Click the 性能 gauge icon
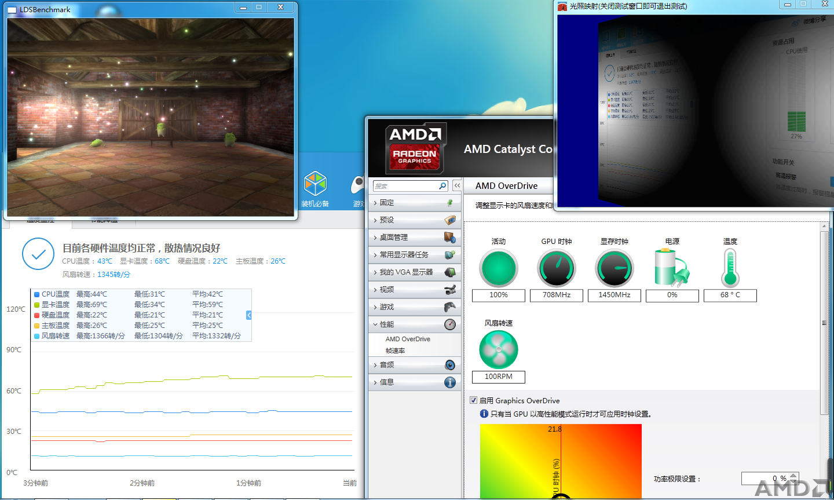 tap(450, 324)
